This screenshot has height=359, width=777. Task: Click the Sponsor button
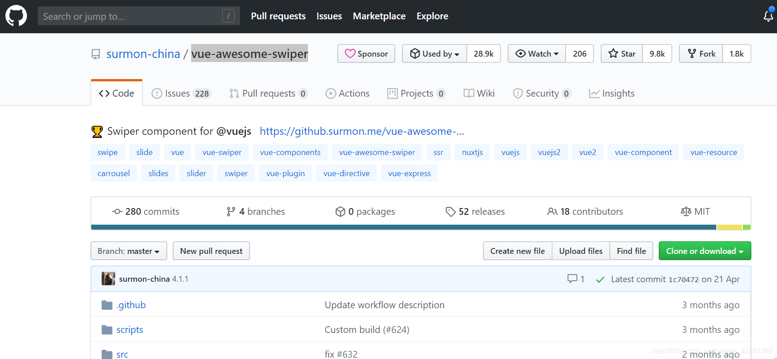pos(366,53)
